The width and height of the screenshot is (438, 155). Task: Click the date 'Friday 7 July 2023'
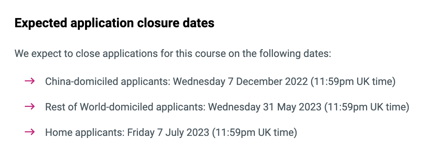point(168,133)
